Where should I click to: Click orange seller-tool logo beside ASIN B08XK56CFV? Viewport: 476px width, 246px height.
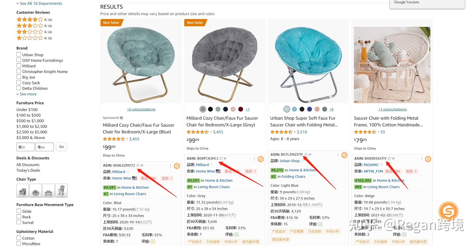pos(428,159)
